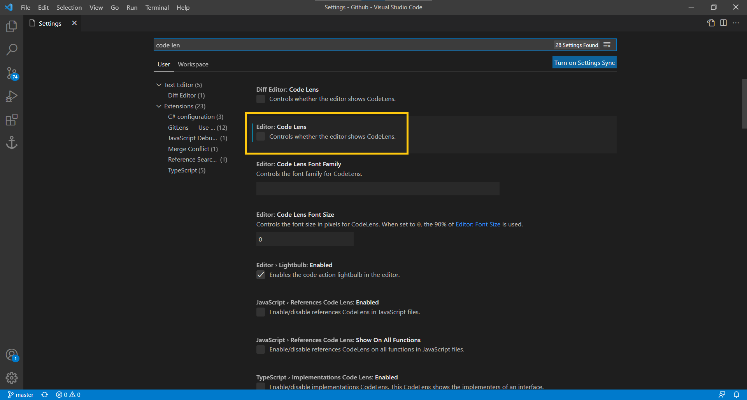Open the Edit menu
The image size is (747, 400).
pos(43,7)
